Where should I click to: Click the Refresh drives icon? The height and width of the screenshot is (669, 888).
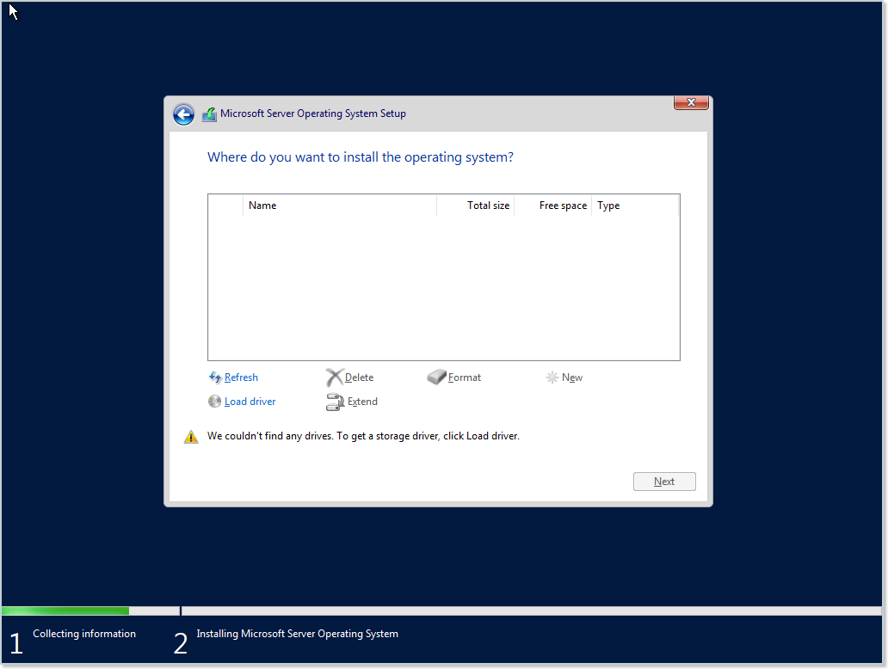pyautogui.click(x=214, y=377)
